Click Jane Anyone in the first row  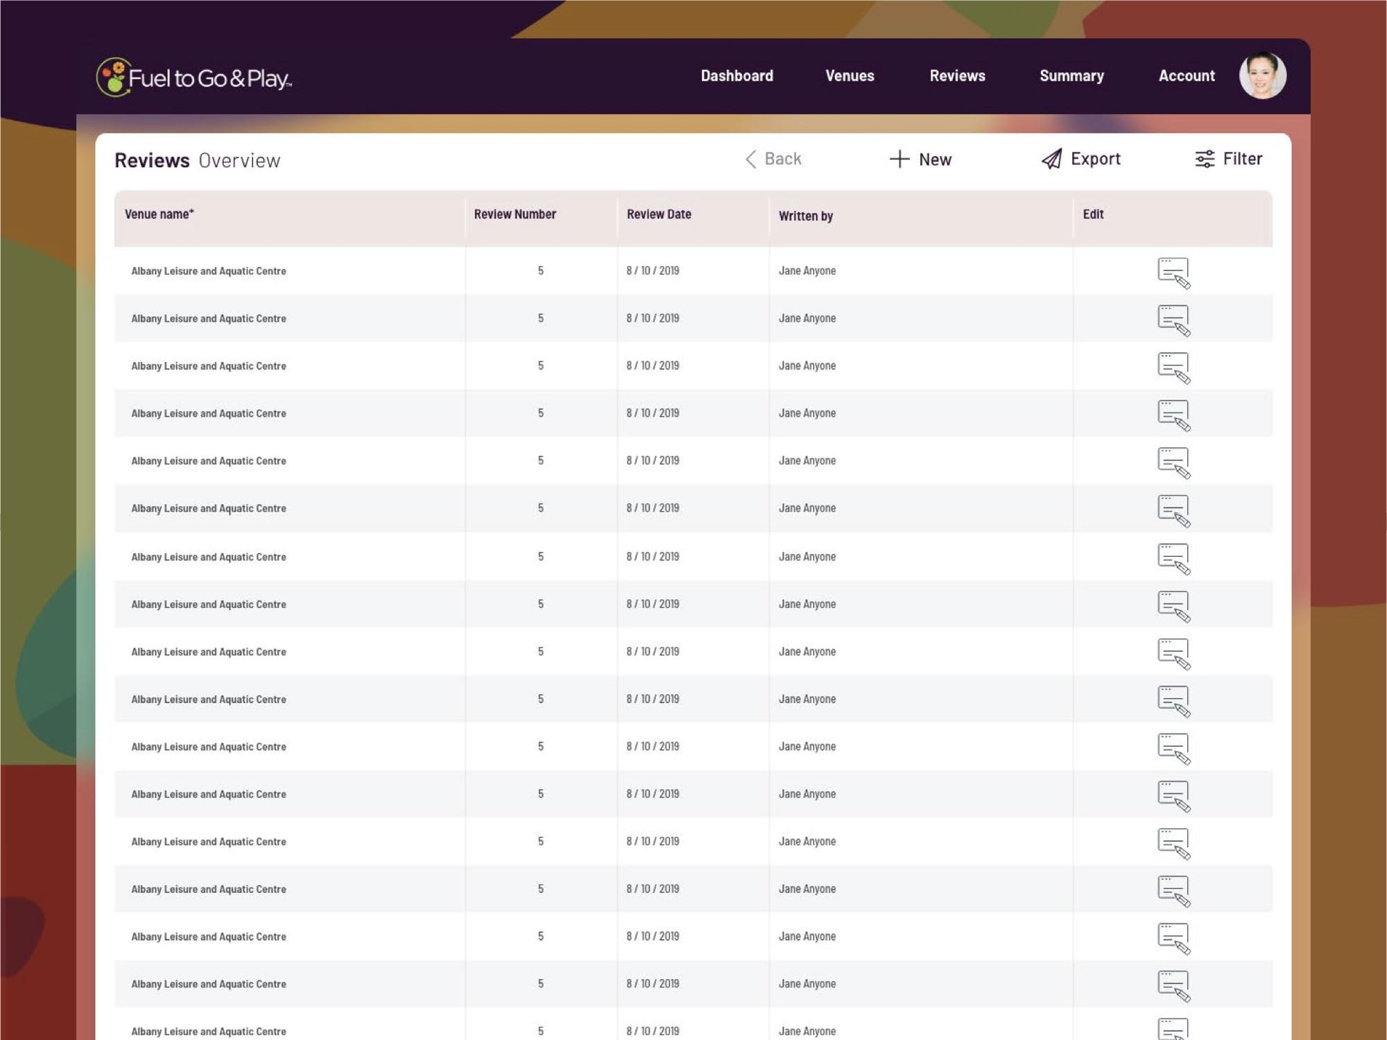point(807,270)
